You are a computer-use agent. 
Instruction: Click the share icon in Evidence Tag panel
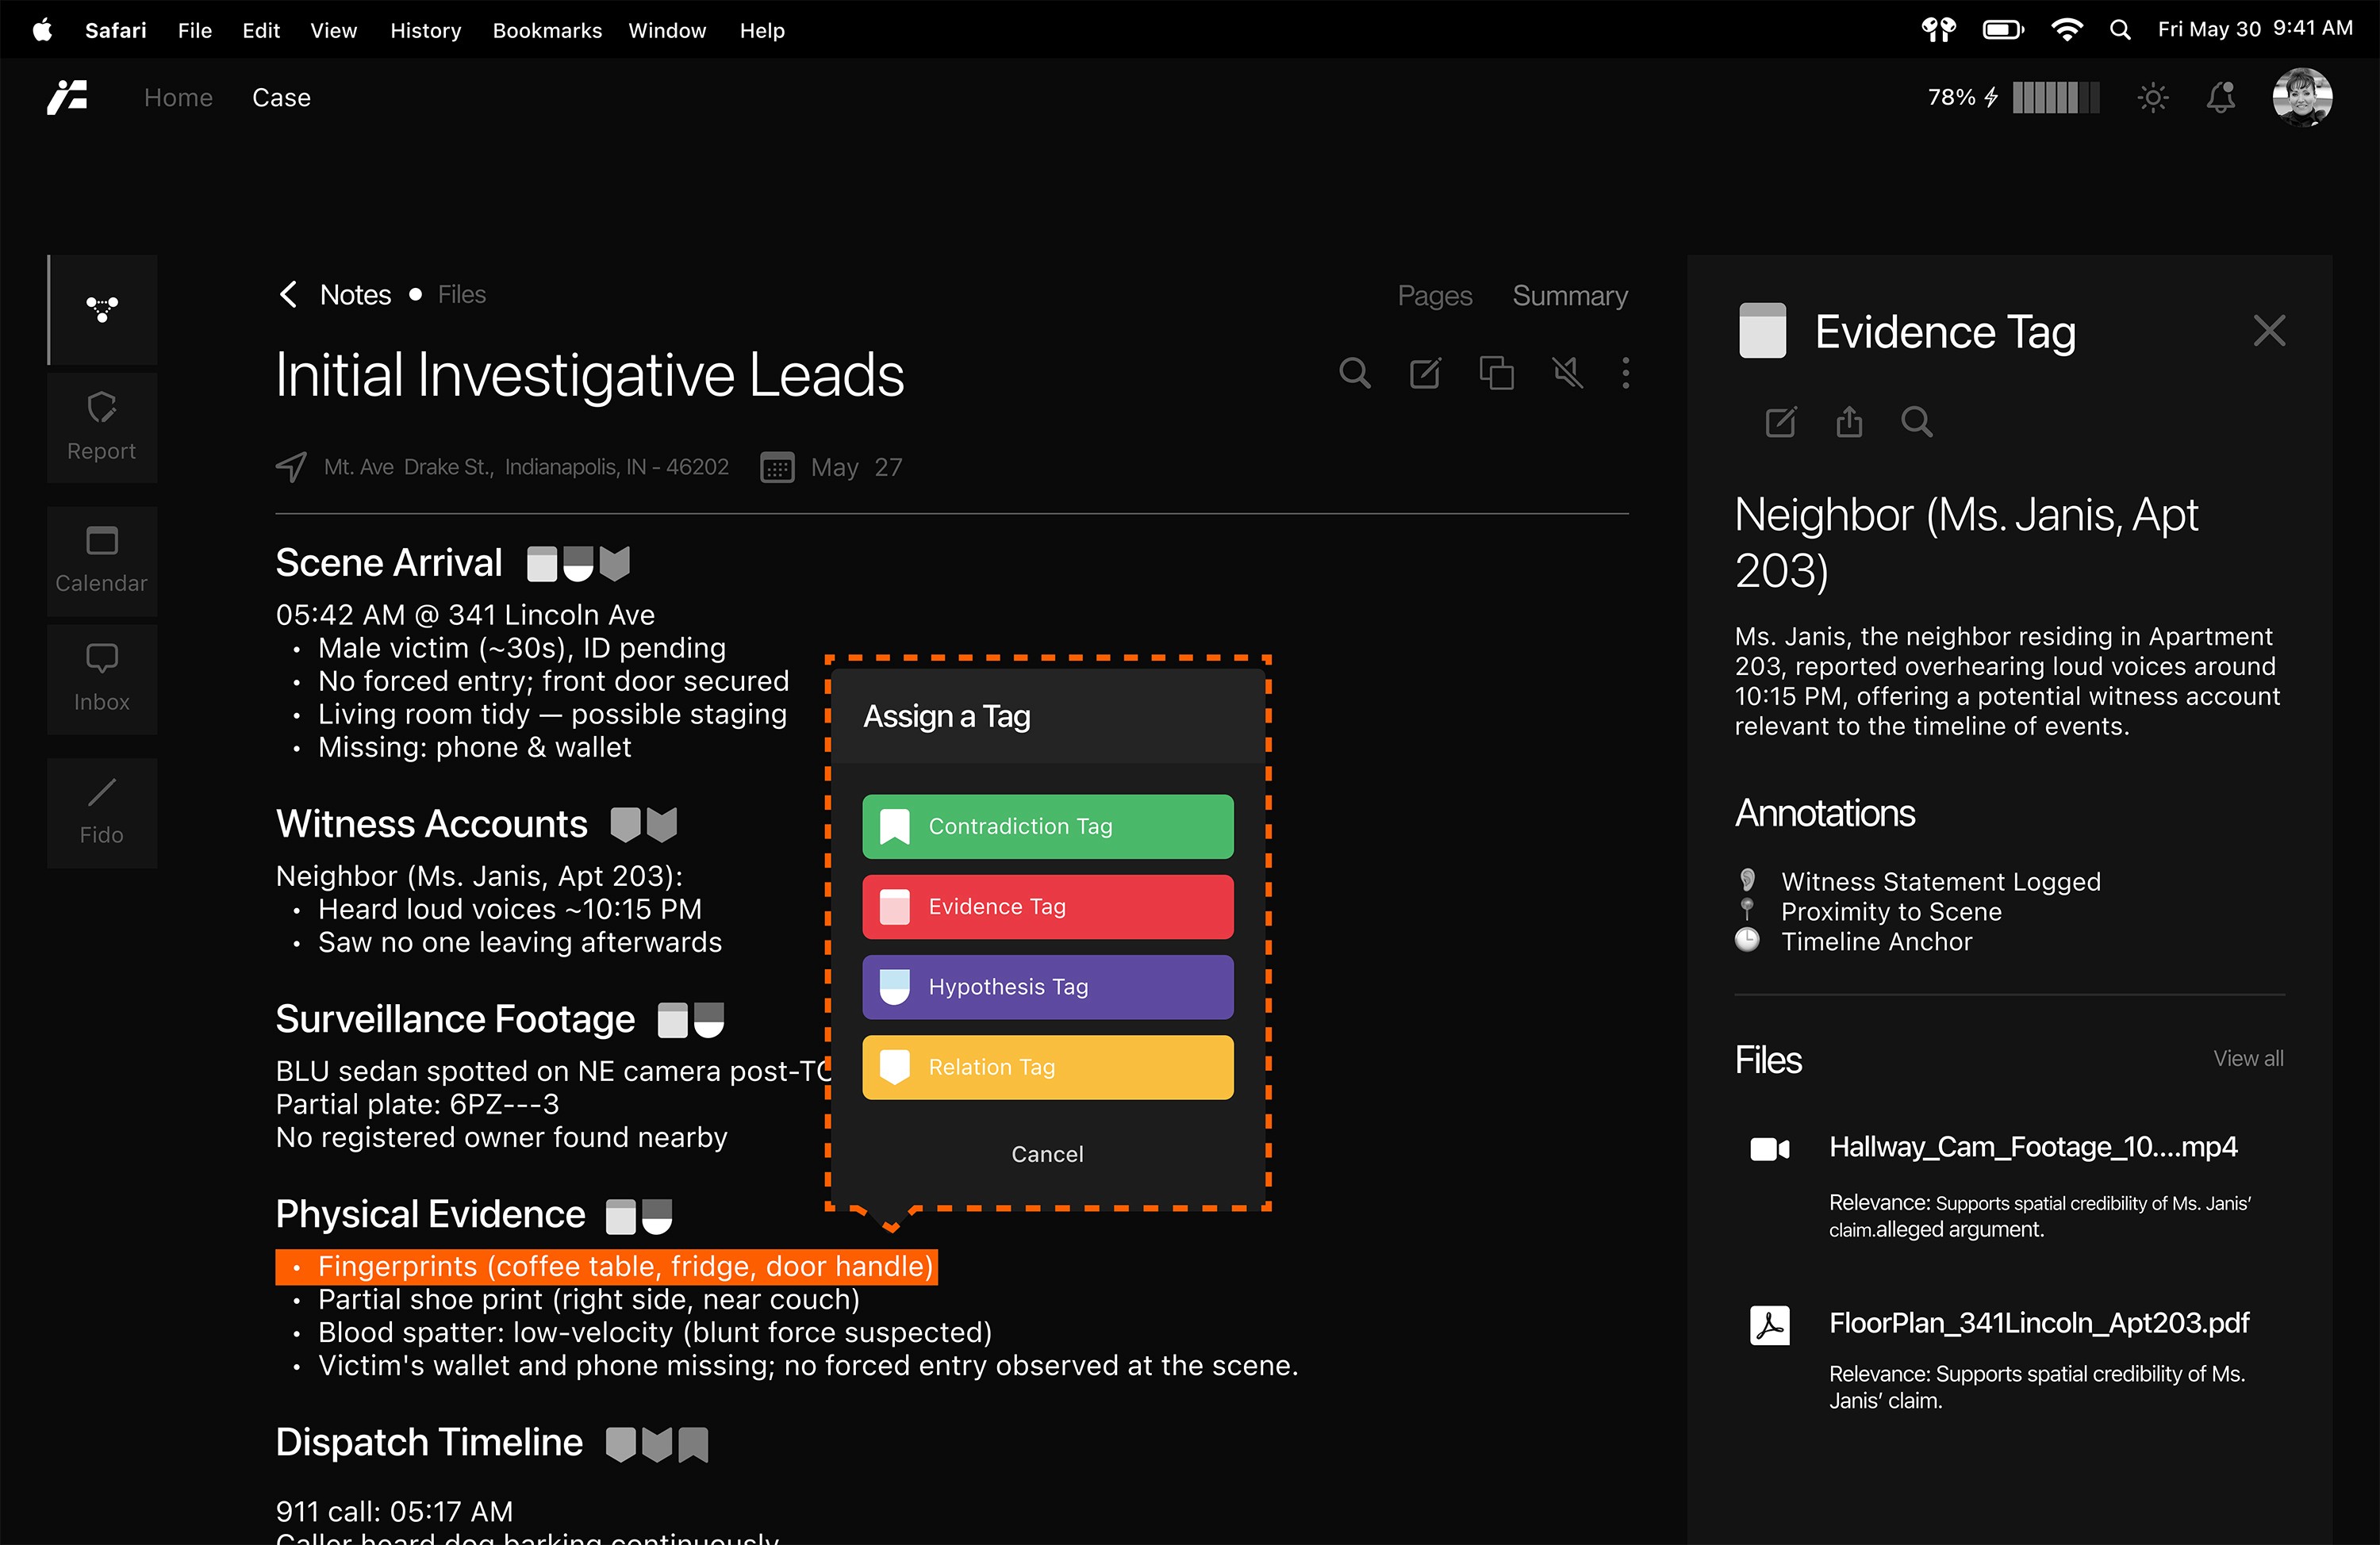point(1849,422)
